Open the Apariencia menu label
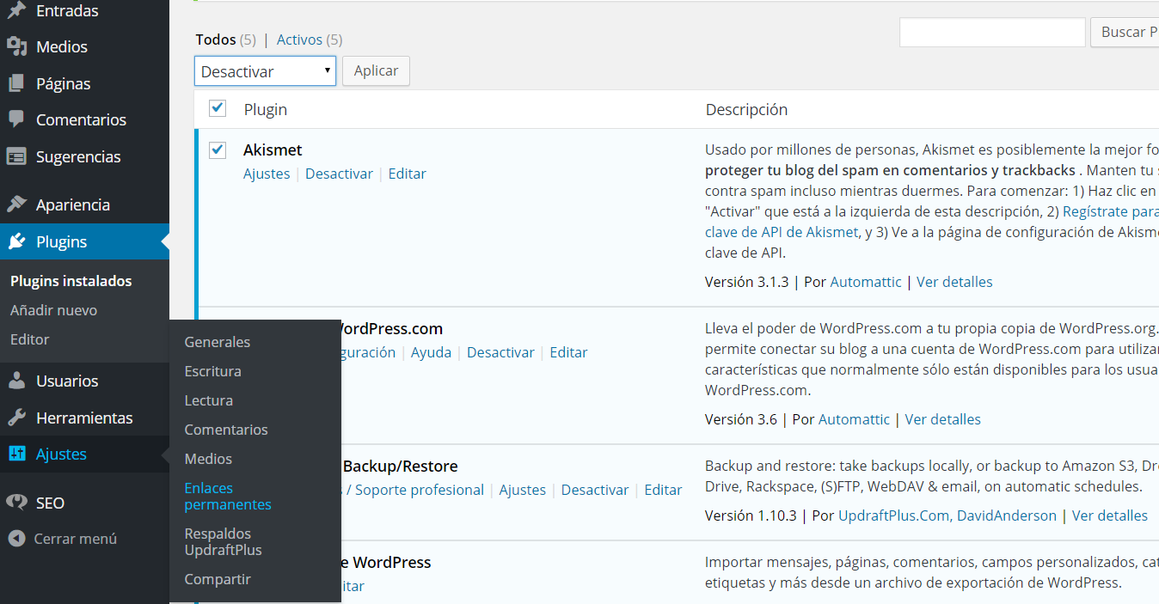 pos(73,204)
